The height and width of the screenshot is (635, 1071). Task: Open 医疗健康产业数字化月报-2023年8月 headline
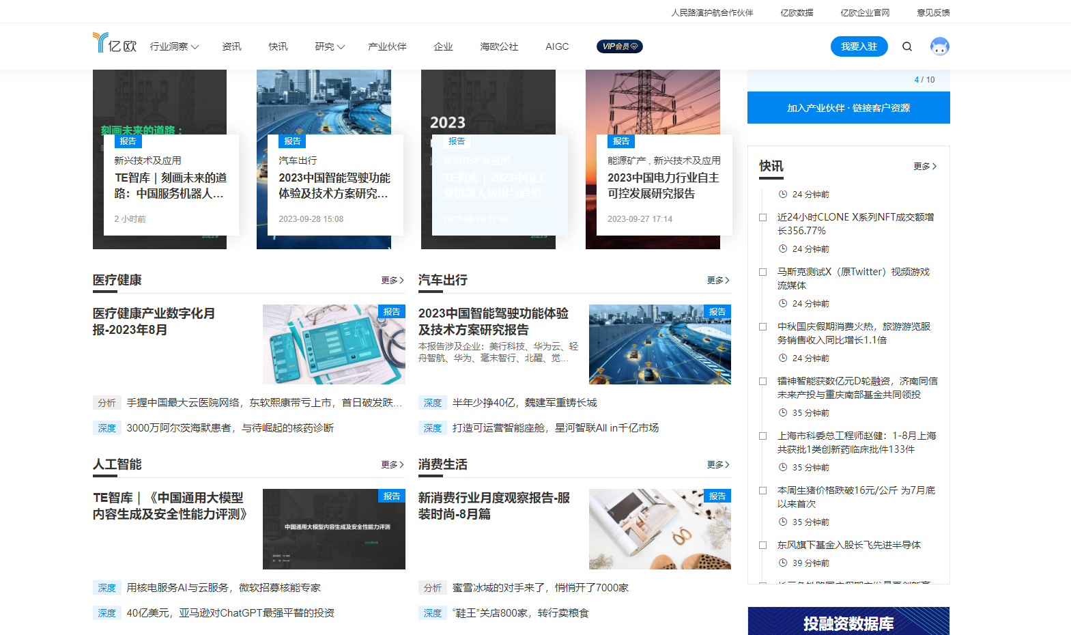[x=154, y=322]
